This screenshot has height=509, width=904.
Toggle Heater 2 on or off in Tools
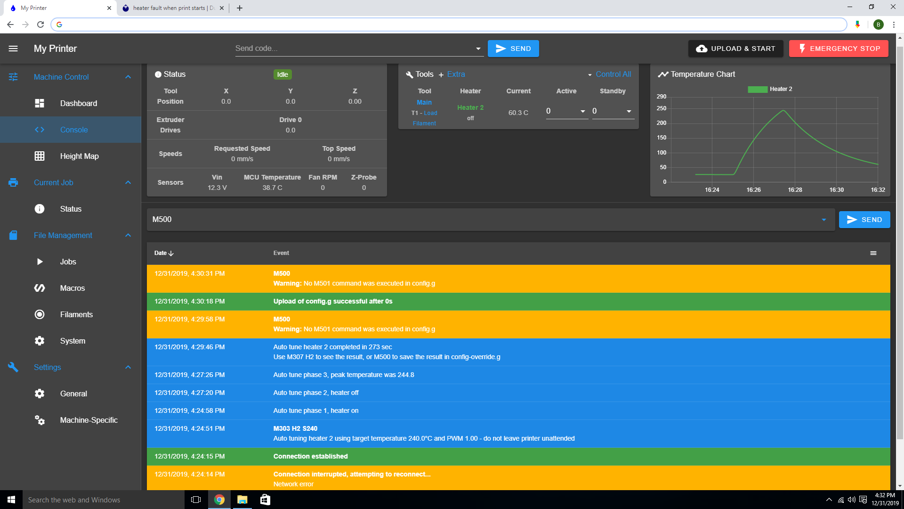(470, 107)
